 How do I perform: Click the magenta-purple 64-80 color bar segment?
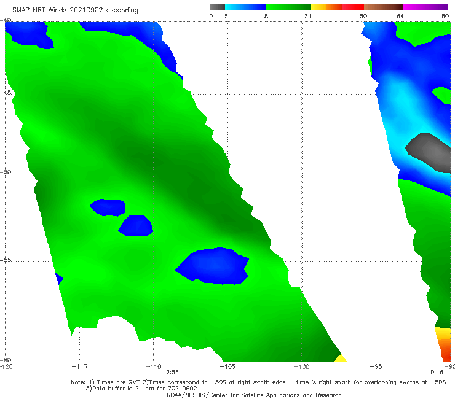coord(425,7)
